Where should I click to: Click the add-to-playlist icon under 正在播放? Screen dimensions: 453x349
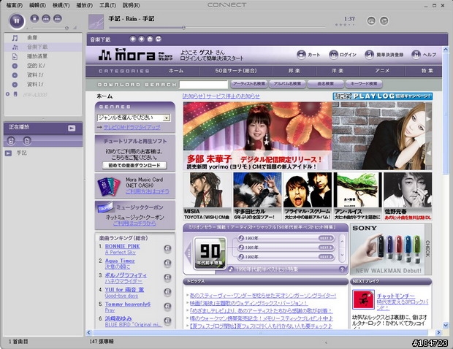pyautogui.click(x=11, y=141)
